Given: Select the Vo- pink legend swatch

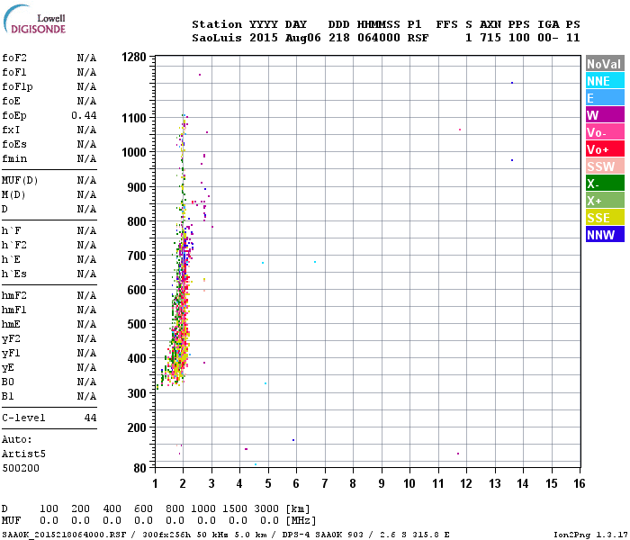Looking at the screenshot, I should point(605,132).
